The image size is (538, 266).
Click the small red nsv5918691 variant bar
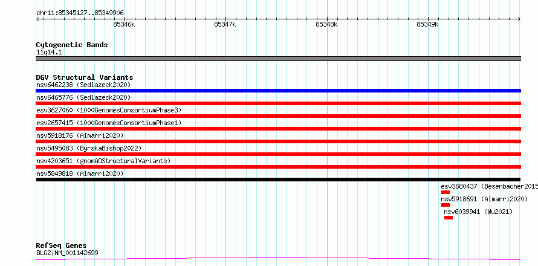[x=446, y=205]
